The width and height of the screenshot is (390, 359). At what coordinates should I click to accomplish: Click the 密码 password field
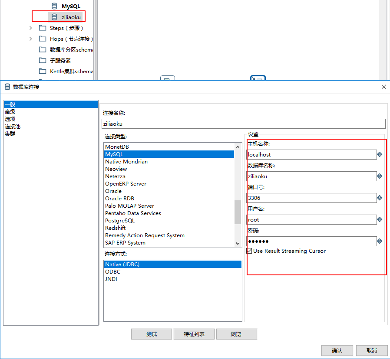pyautogui.click(x=312, y=242)
